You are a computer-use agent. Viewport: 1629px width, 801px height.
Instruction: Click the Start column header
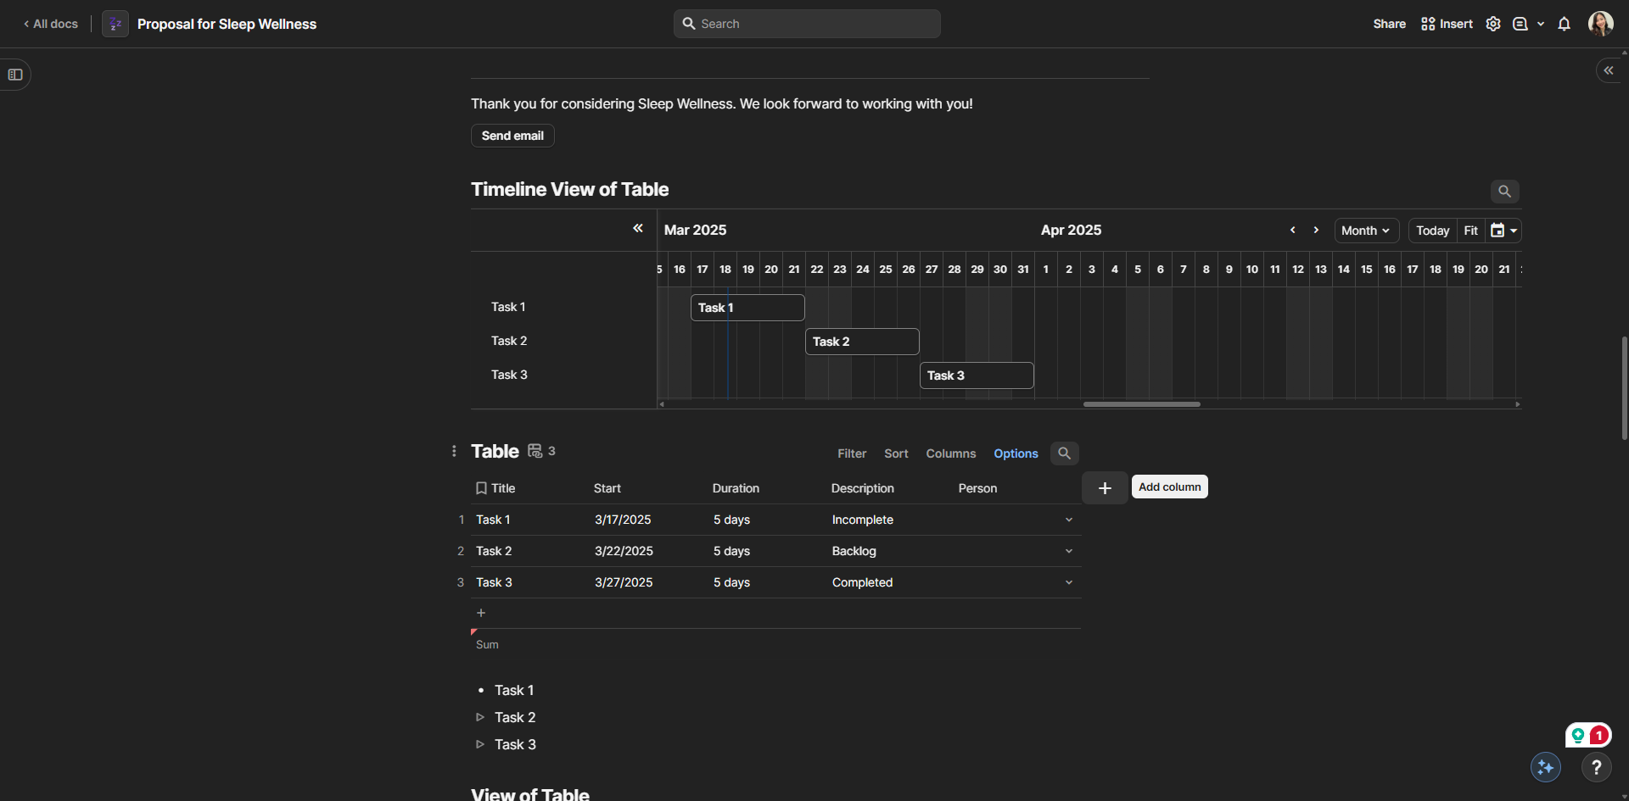[x=607, y=488]
